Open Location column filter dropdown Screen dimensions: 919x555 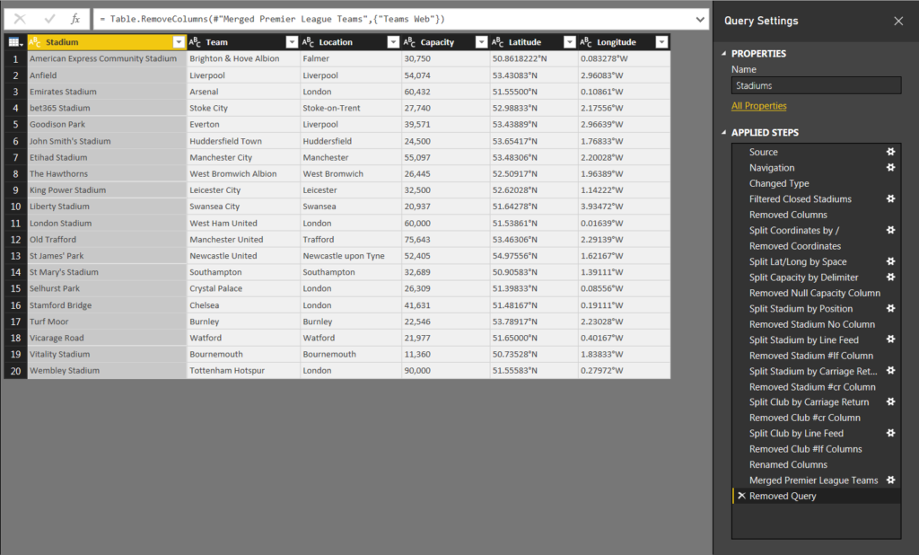(x=393, y=42)
